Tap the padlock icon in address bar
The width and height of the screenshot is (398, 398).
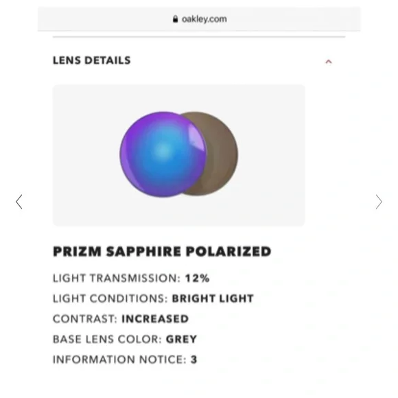point(175,19)
